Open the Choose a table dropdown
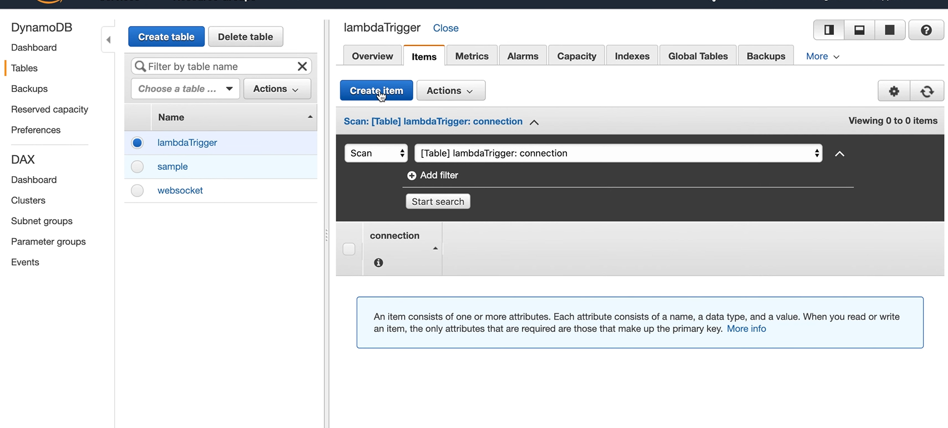 tap(185, 89)
